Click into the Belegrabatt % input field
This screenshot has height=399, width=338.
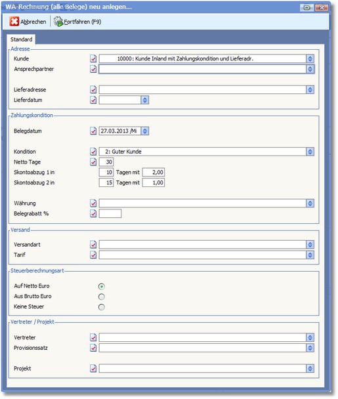coord(110,213)
